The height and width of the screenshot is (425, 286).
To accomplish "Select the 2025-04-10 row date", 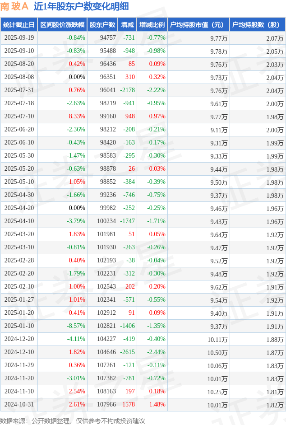I will (19, 221).
